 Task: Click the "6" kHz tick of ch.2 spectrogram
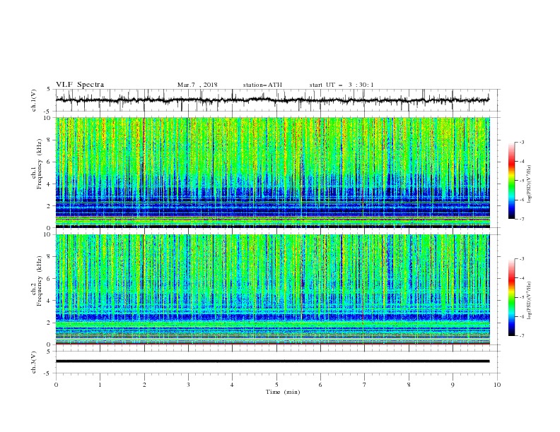(x=50, y=279)
